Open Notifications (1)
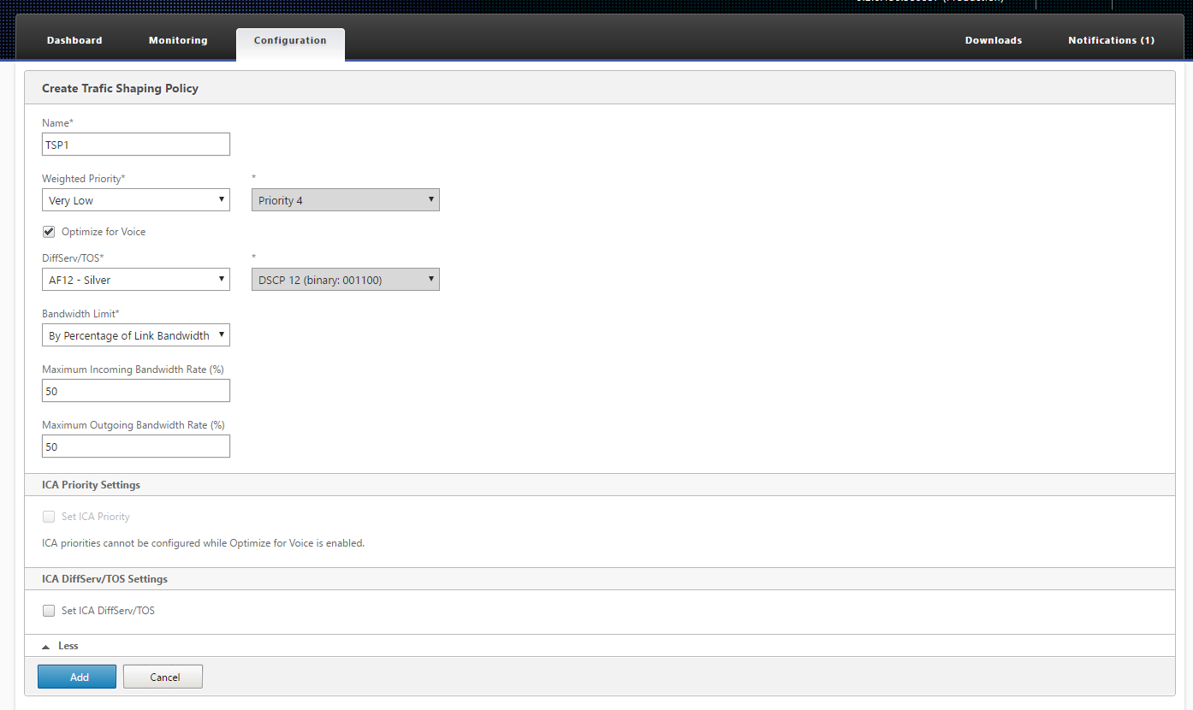Screen dimensions: 1193x710 pos(1111,40)
